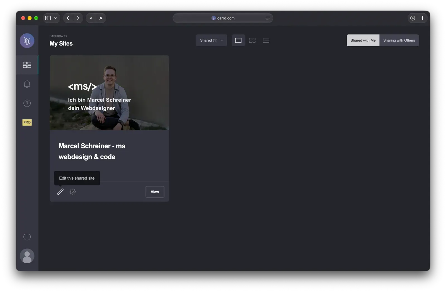The image size is (446, 292).
Task: Select the Shared with Me tab
Action: pyautogui.click(x=363, y=40)
